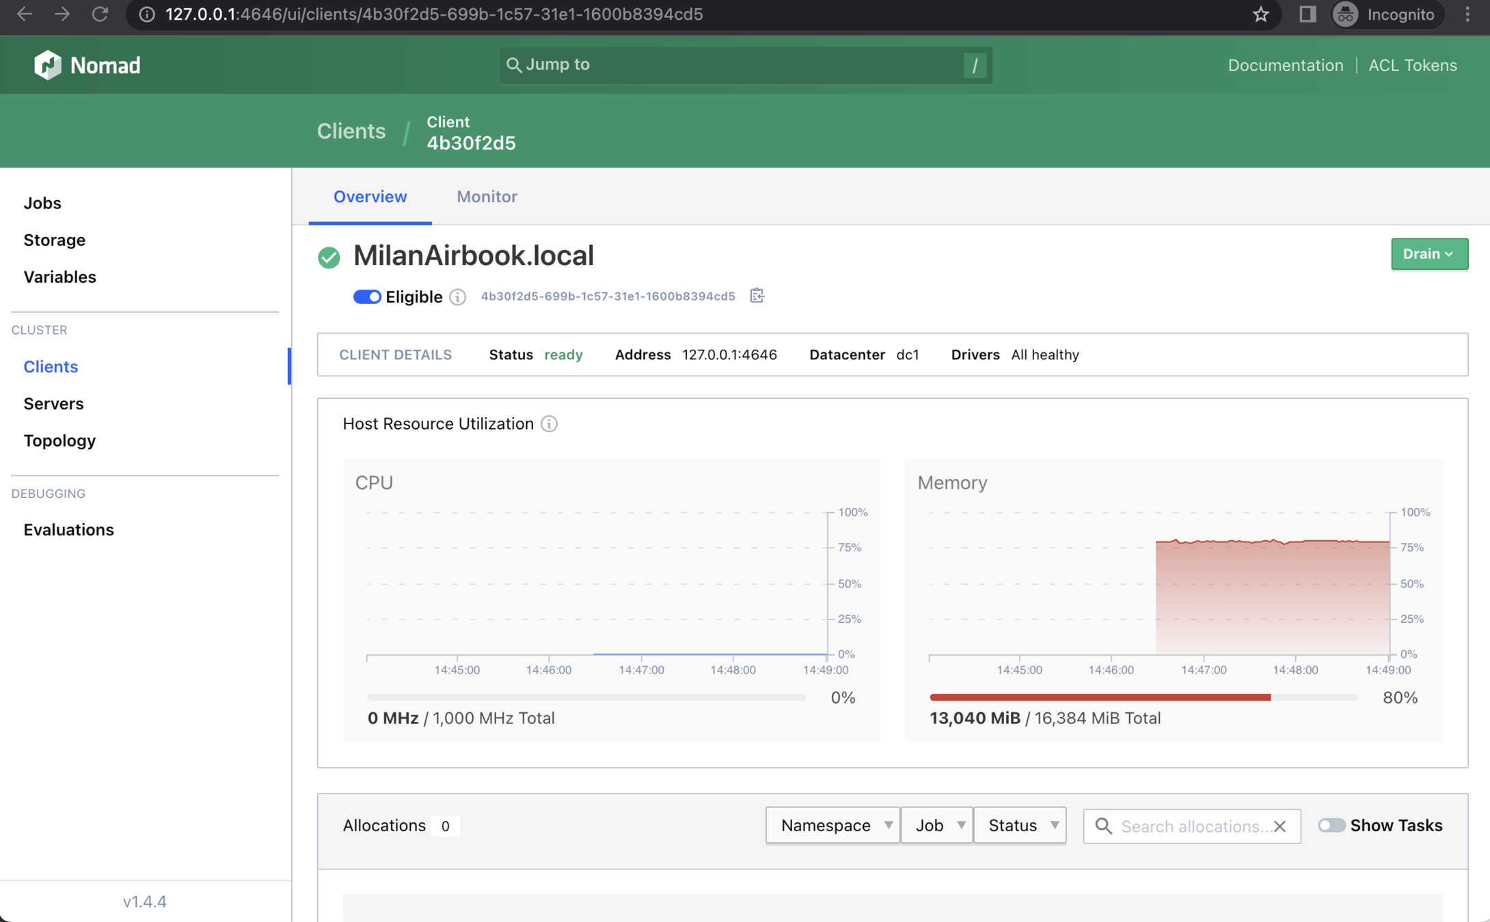
Task: Open the Job filter dropdown
Action: pyautogui.click(x=936, y=826)
